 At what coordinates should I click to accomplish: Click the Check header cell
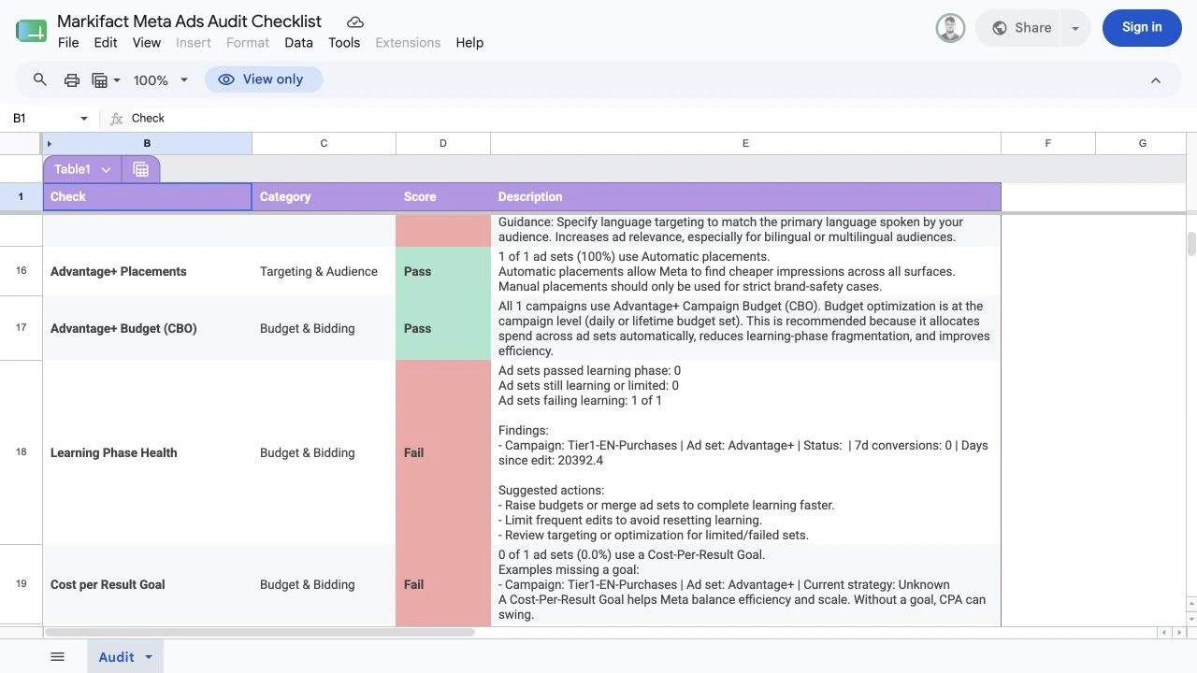pos(147,197)
